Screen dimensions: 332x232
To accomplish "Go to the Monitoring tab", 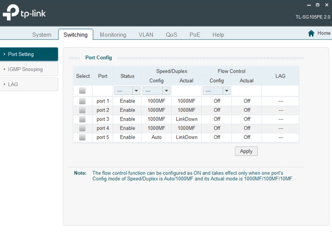I will [113, 35].
